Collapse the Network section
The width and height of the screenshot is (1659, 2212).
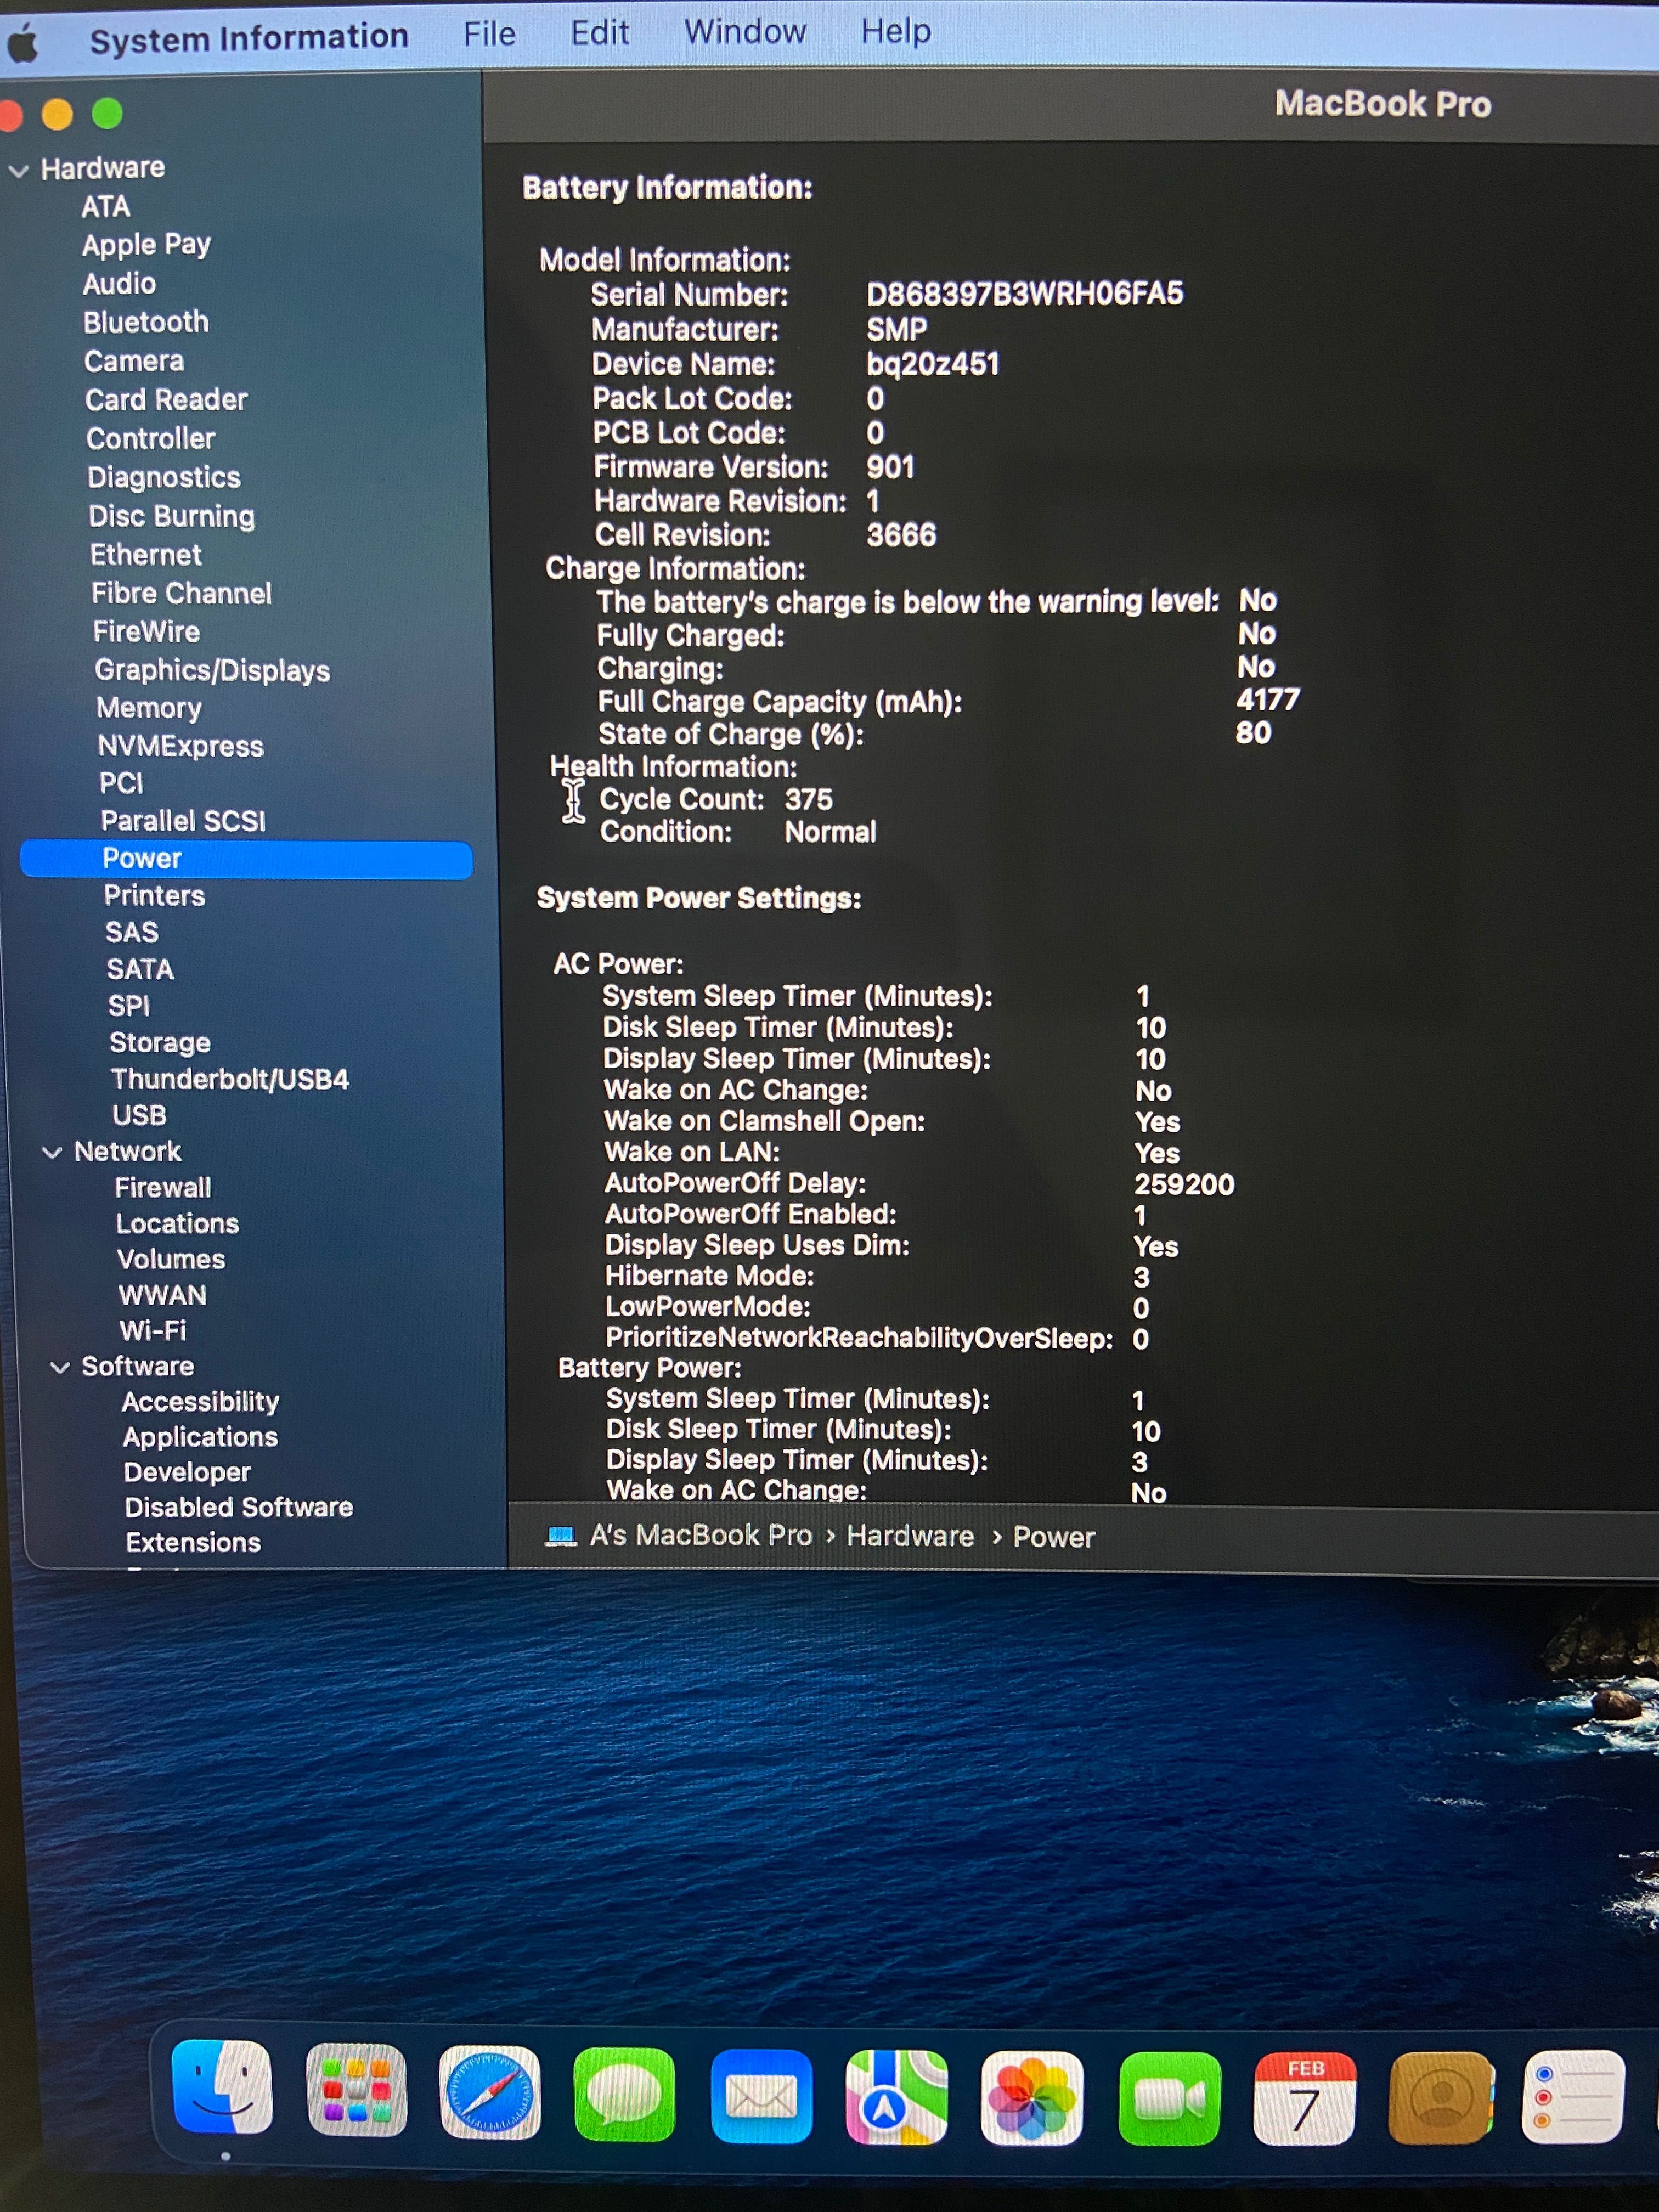[x=52, y=1152]
